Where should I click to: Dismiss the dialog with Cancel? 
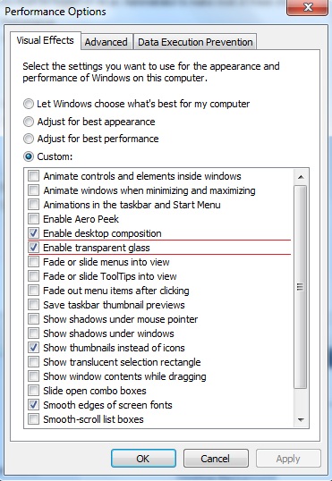(216, 459)
